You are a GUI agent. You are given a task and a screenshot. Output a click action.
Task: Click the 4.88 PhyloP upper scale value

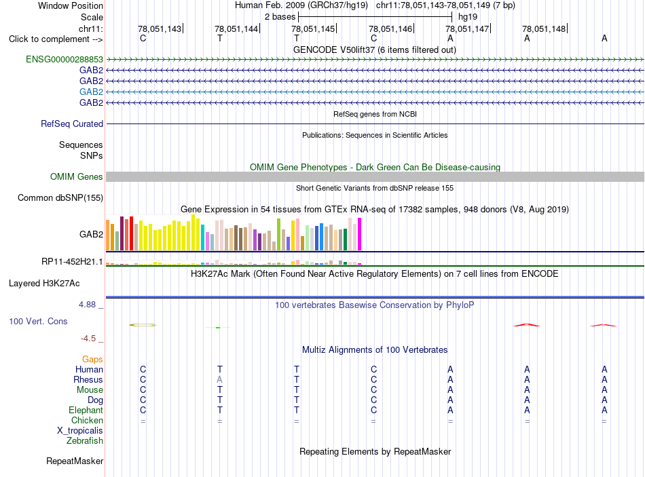coord(87,305)
